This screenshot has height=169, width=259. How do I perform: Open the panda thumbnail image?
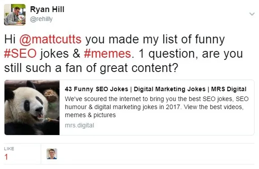tap(32, 107)
